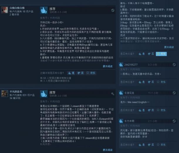
Task: Vote 是 on the first review's helpfulness
Action: [71, 73]
